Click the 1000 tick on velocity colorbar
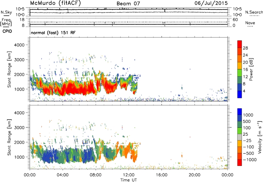 [248, 115]
